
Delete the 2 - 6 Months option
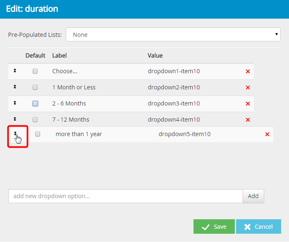coord(248,104)
